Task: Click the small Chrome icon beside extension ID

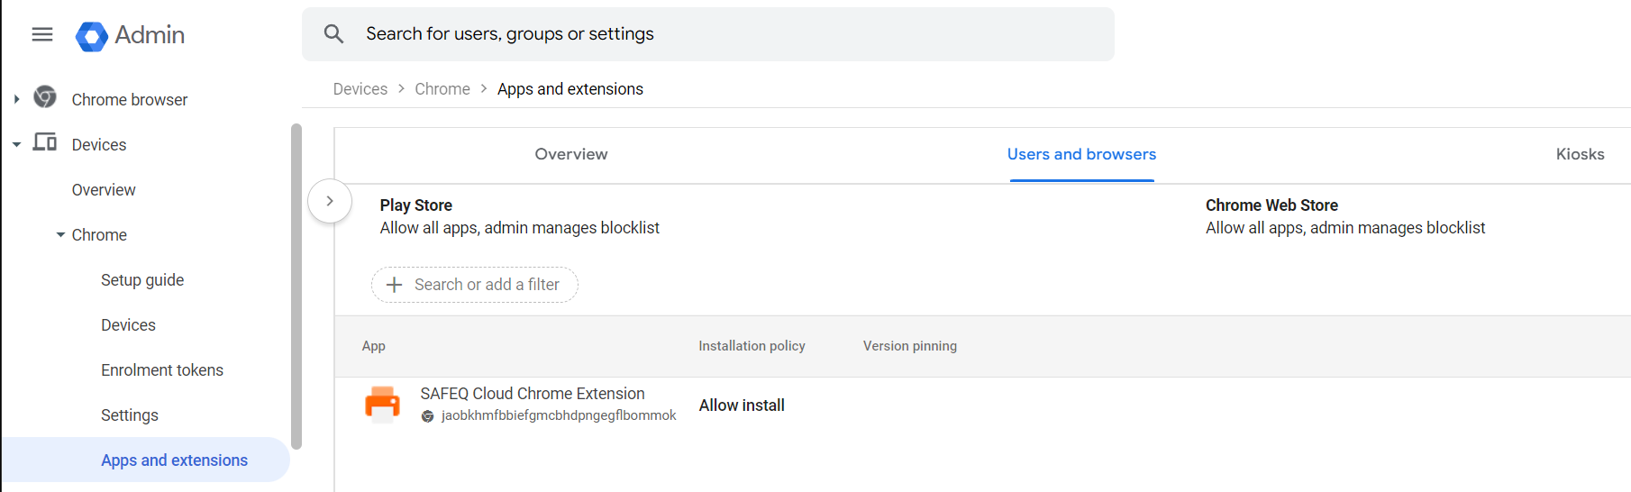Action: click(x=428, y=416)
